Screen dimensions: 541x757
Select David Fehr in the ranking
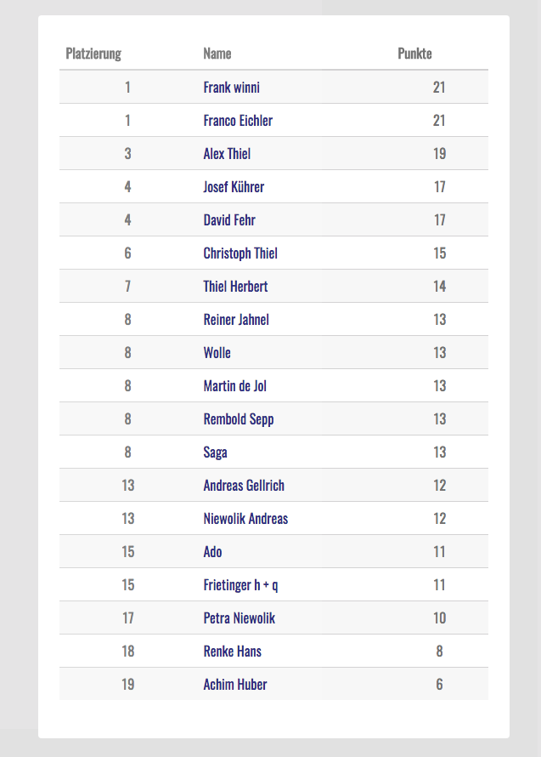[229, 219]
